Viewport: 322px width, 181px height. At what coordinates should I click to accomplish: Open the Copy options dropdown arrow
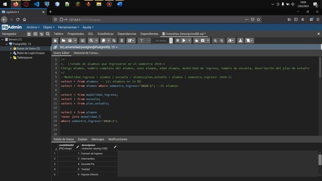click(x=109, y=41)
